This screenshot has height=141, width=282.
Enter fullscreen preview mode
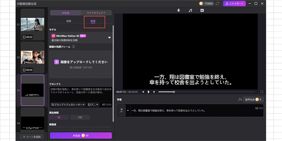point(262,92)
